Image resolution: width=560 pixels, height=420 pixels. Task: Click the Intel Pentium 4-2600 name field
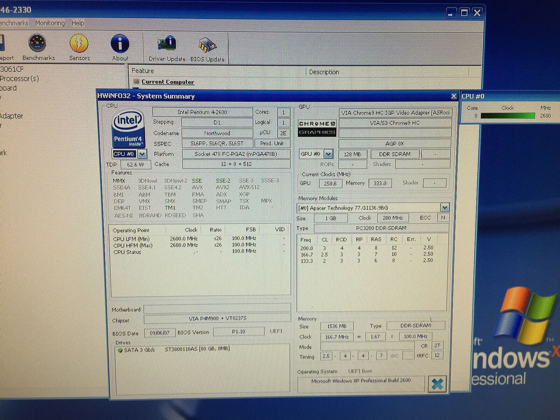[x=202, y=112]
